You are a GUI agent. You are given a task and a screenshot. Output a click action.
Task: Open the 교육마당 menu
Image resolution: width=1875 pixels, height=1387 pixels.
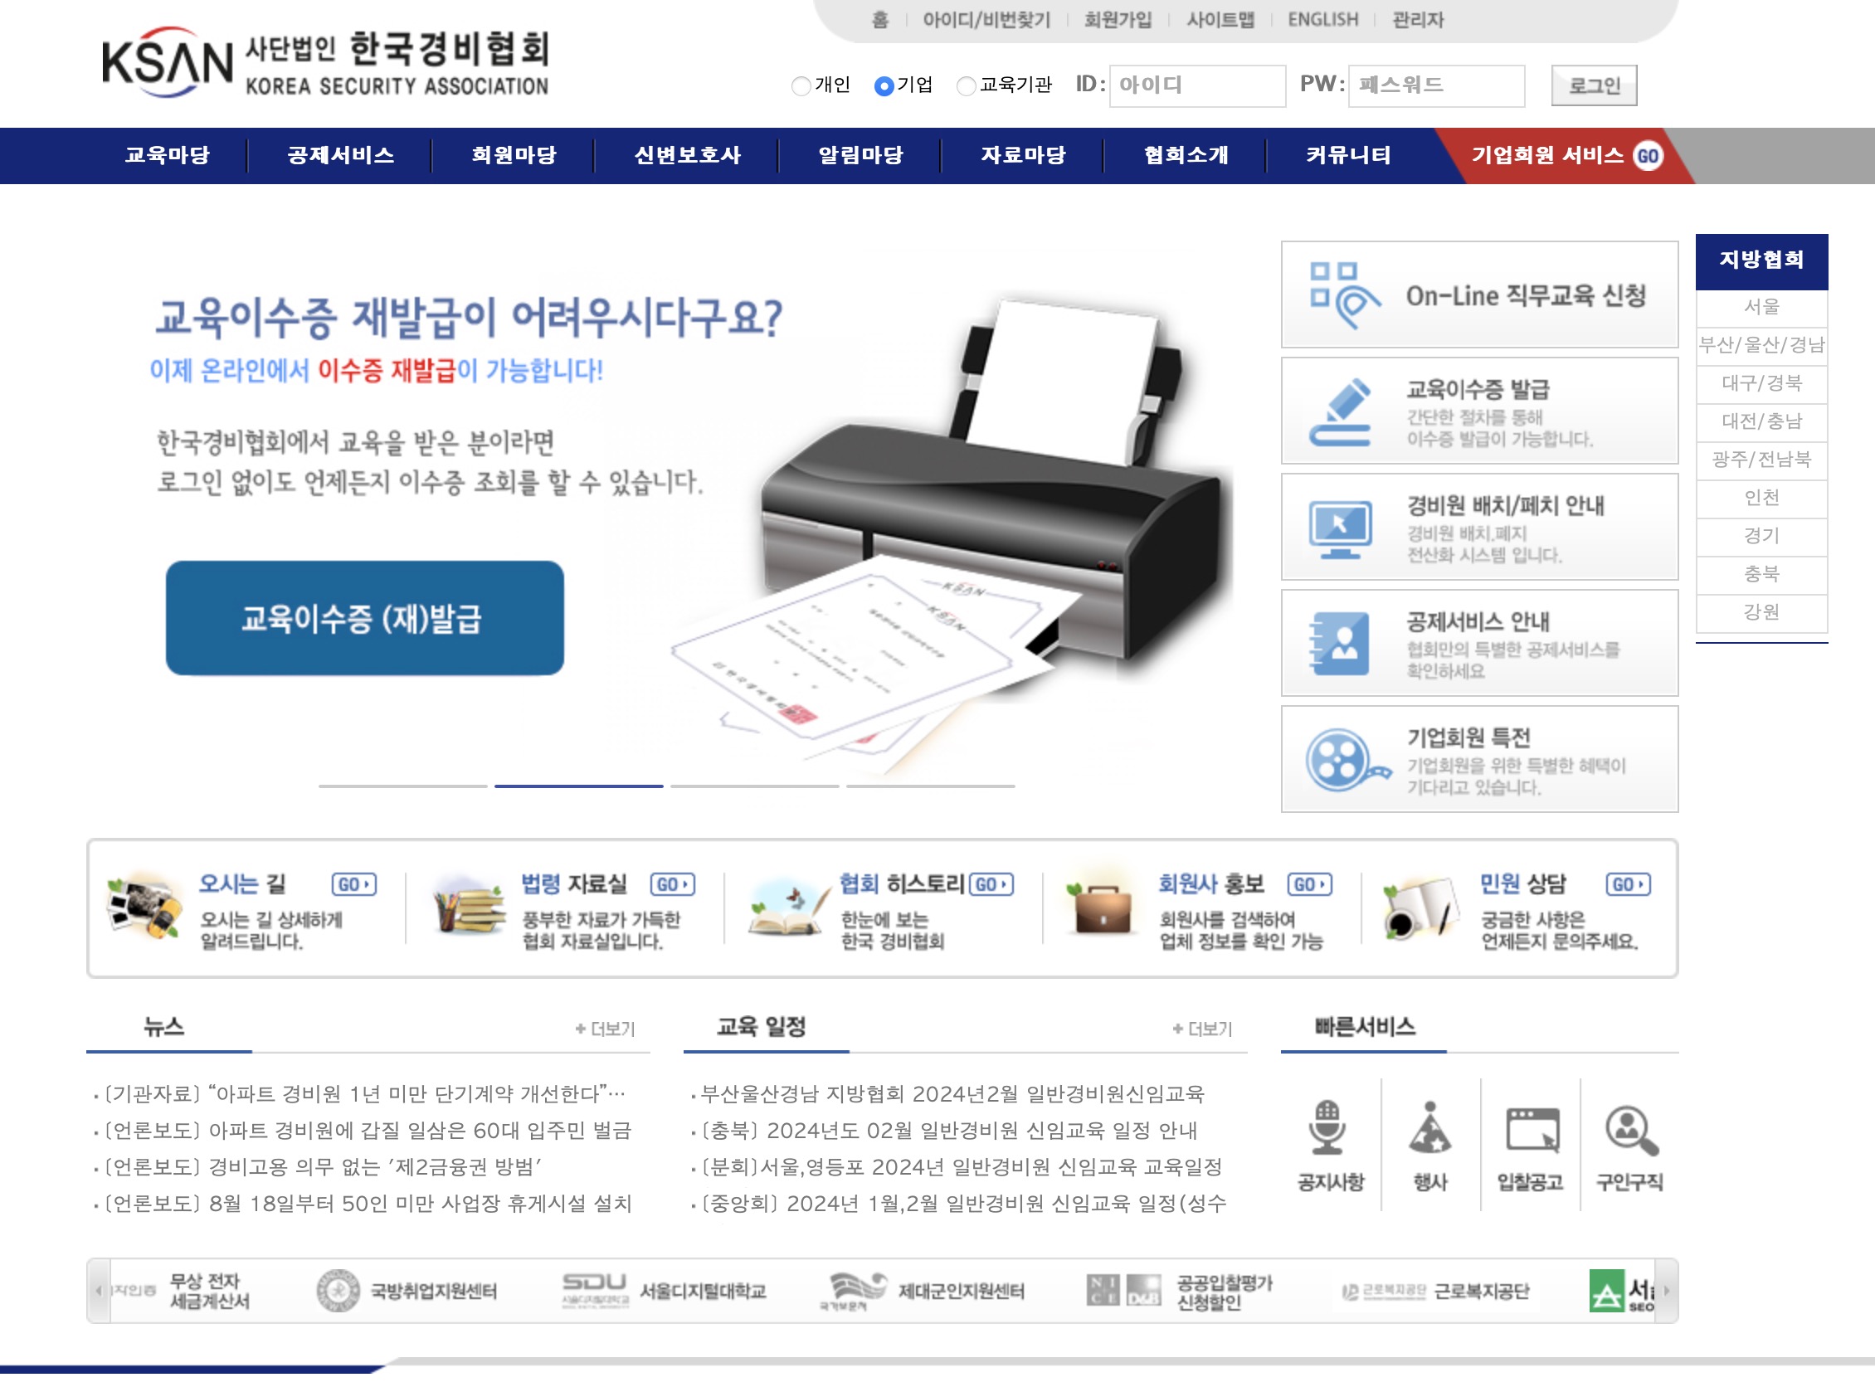(x=168, y=155)
